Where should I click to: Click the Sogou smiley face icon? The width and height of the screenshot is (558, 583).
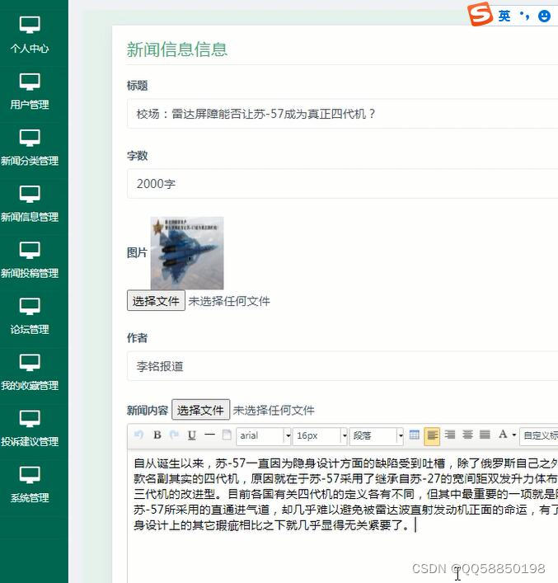[544, 16]
